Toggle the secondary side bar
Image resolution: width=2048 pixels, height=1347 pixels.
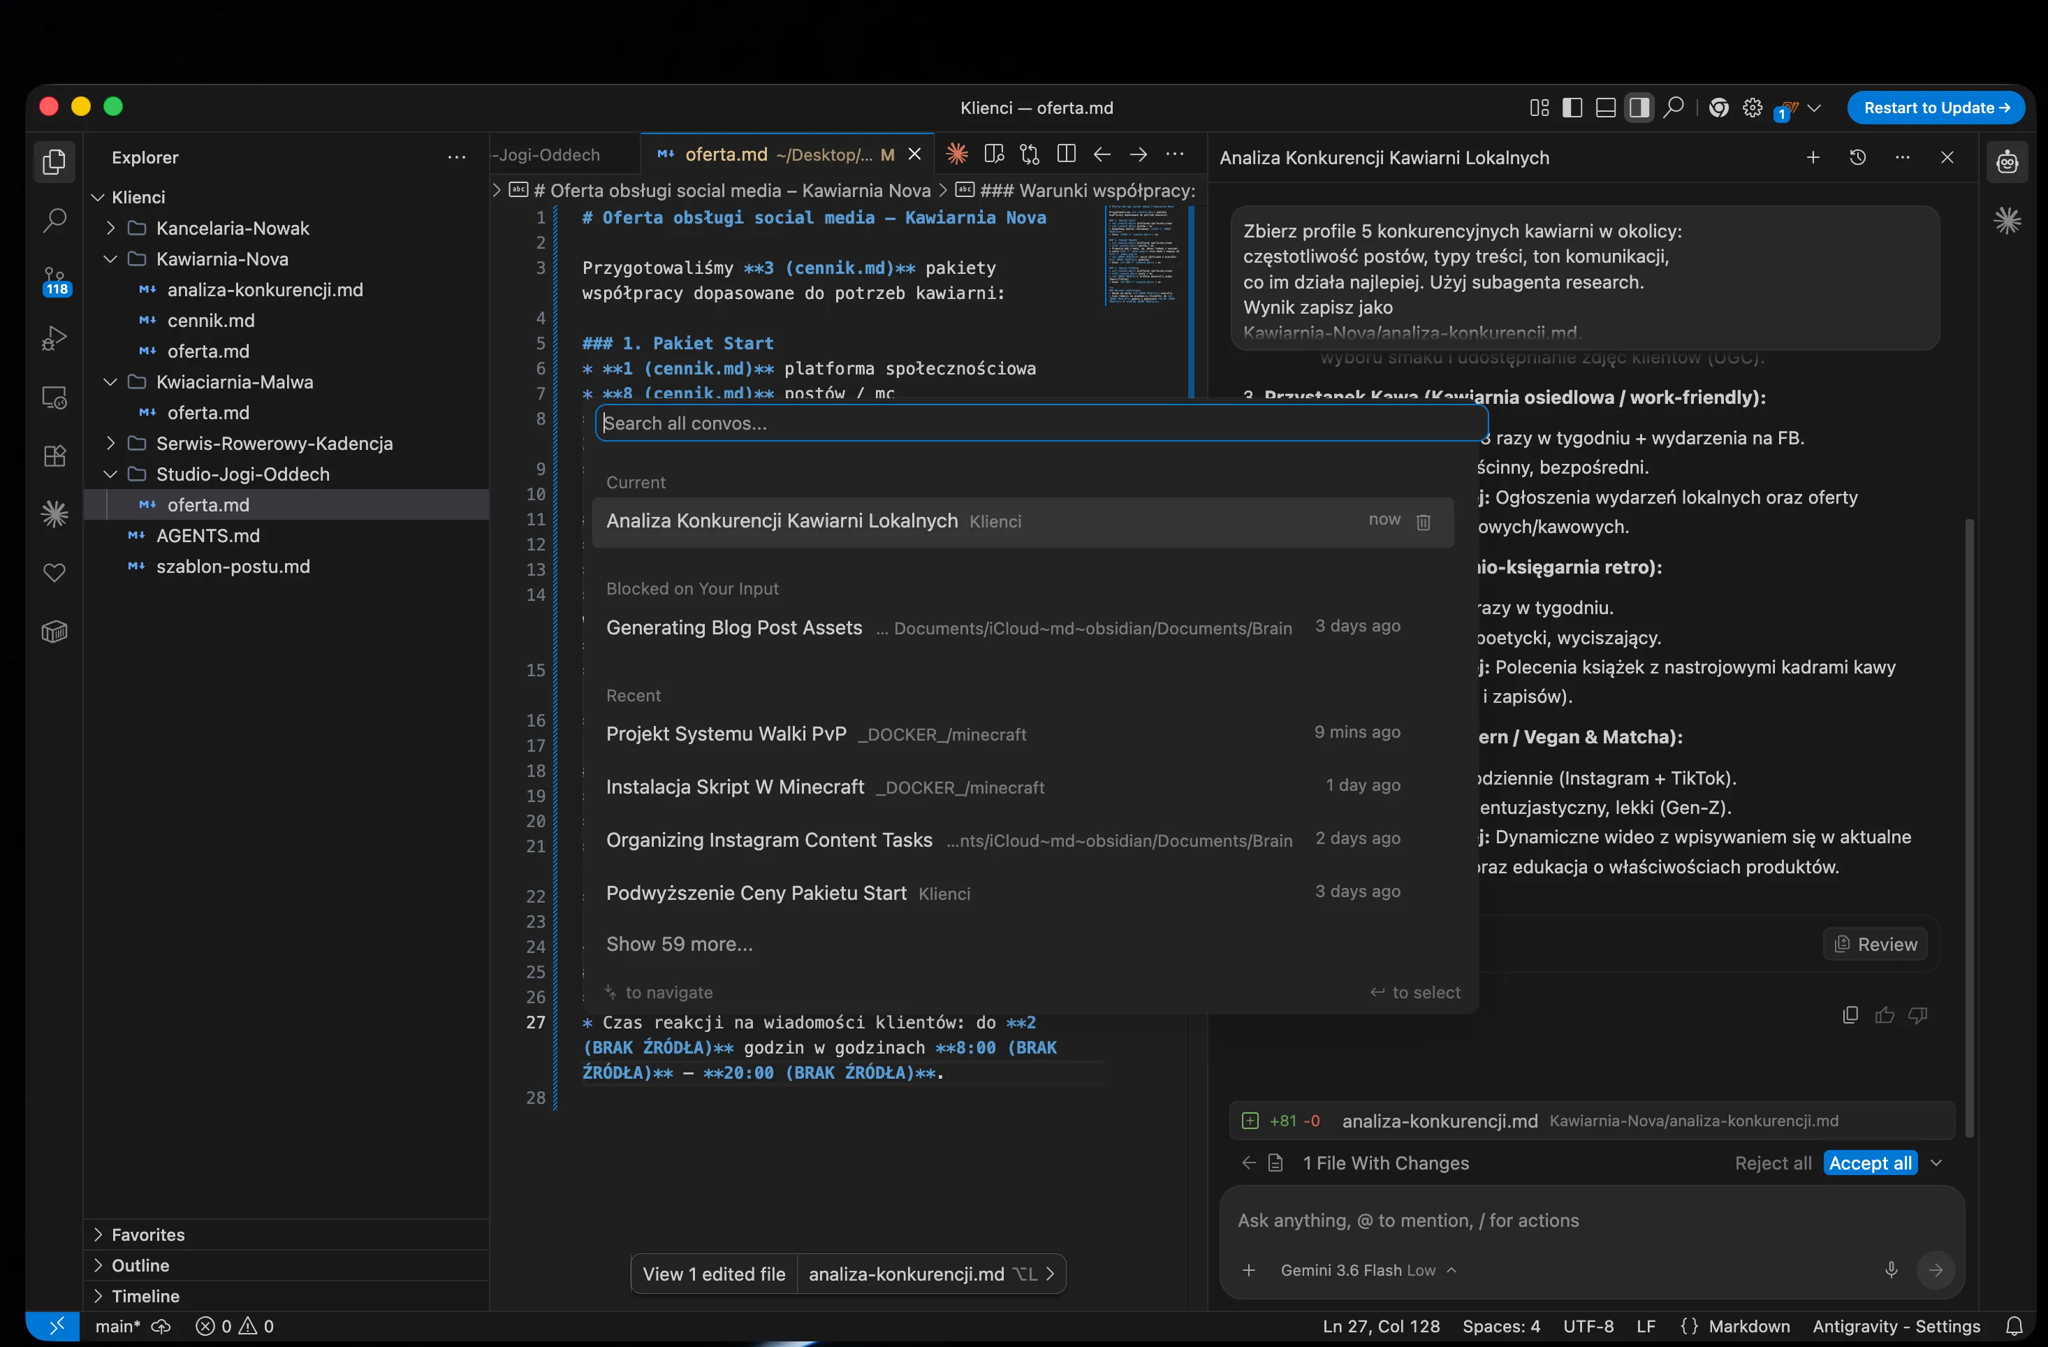1639,108
